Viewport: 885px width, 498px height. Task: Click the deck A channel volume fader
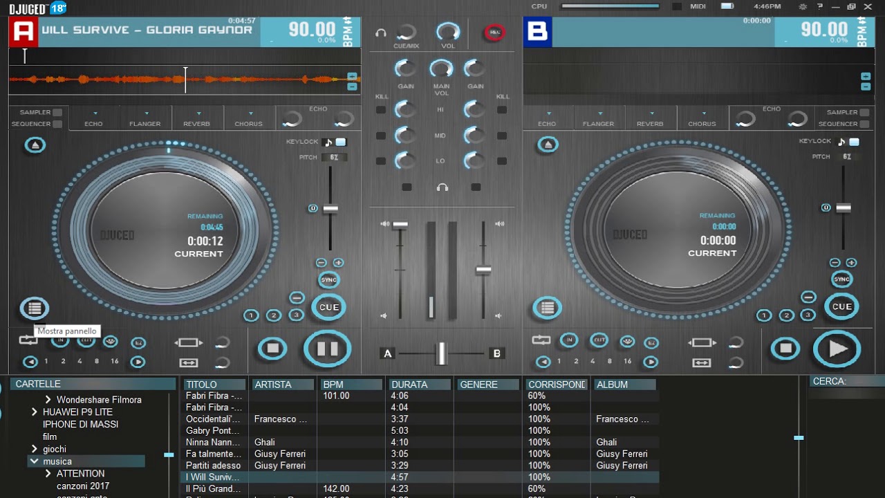coord(400,225)
